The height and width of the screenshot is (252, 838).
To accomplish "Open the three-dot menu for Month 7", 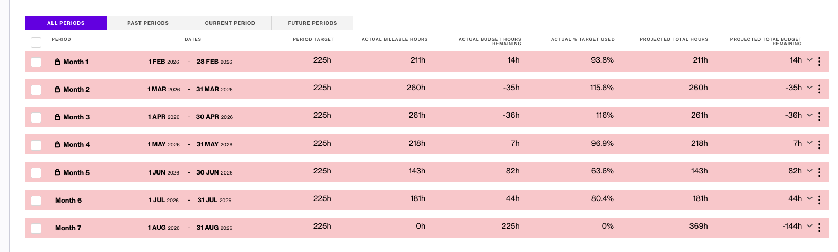I will point(819,228).
